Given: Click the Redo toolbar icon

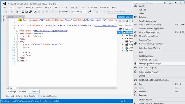Looking at the screenshot, I should click(53, 12).
